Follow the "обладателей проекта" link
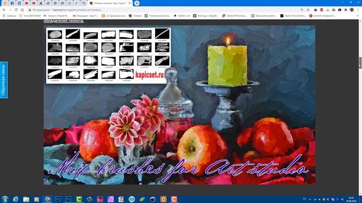 pyautogui.click(x=64, y=21)
